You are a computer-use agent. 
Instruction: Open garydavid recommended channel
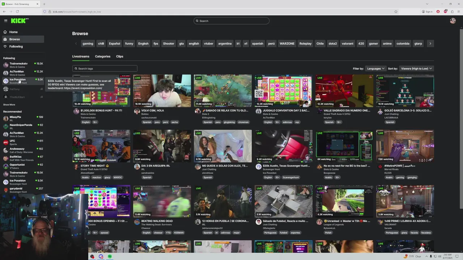pos(23,190)
